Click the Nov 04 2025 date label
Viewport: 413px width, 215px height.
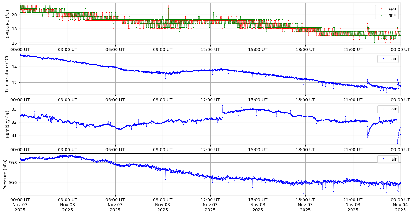point(400,205)
